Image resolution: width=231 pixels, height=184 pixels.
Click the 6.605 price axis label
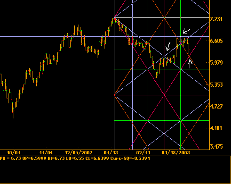pos(216,41)
